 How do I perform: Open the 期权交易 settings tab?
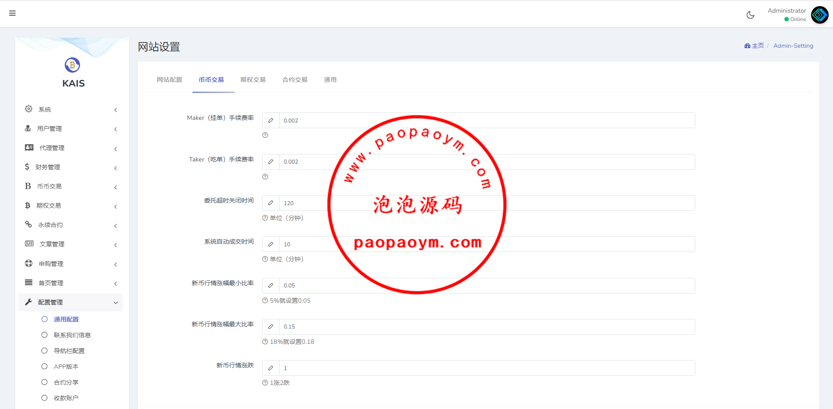(x=253, y=80)
